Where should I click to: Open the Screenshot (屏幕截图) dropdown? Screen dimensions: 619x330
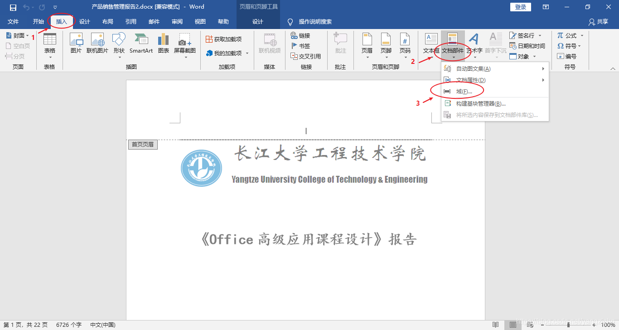(185, 46)
